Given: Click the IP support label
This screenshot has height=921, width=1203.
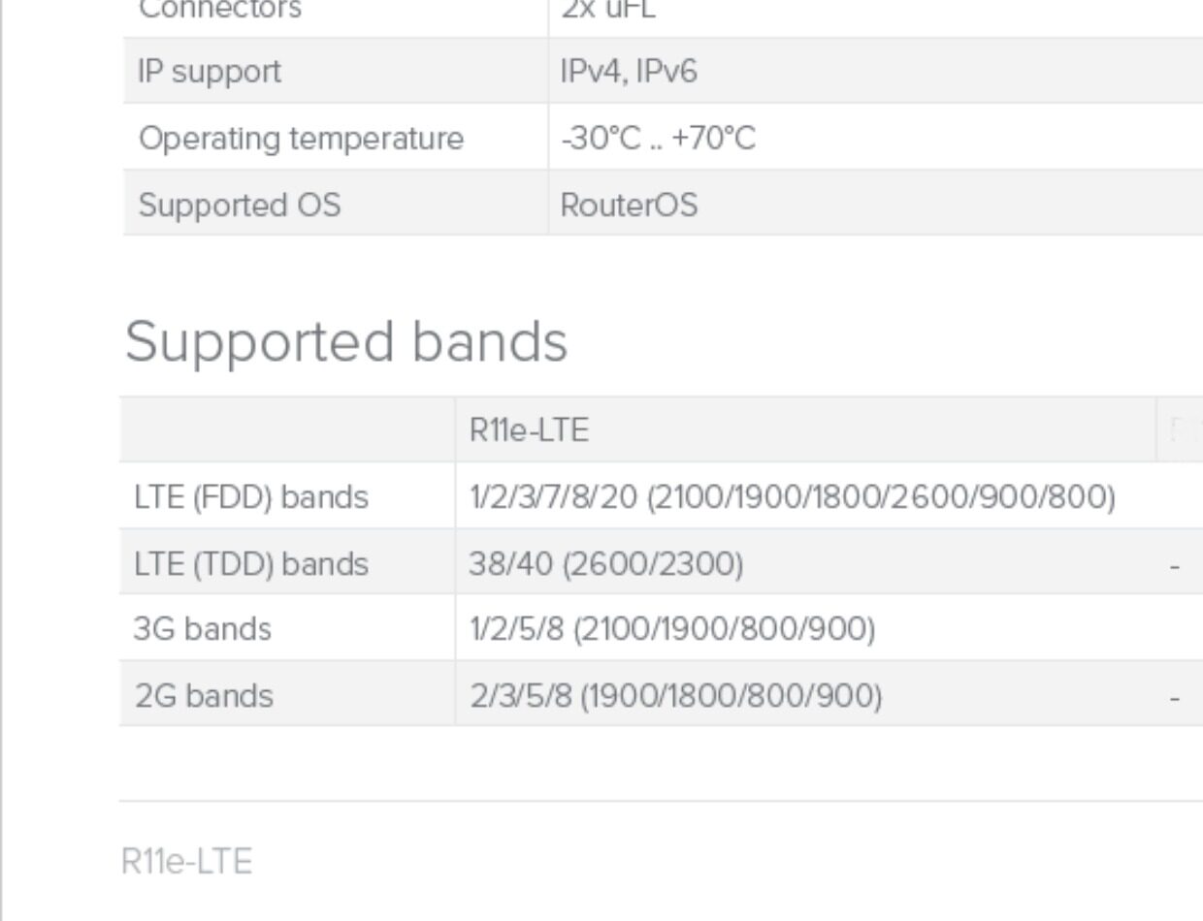Looking at the screenshot, I should tap(210, 72).
